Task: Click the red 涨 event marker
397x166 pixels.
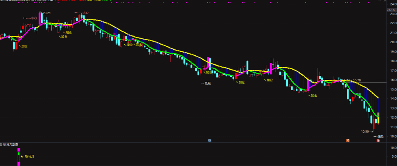Action: click(x=378, y=141)
